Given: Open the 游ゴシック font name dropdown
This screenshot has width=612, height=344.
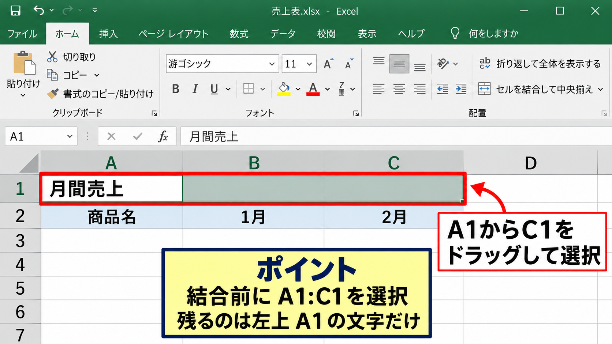Looking at the screenshot, I should pyautogui.click(x=272, y=64).
